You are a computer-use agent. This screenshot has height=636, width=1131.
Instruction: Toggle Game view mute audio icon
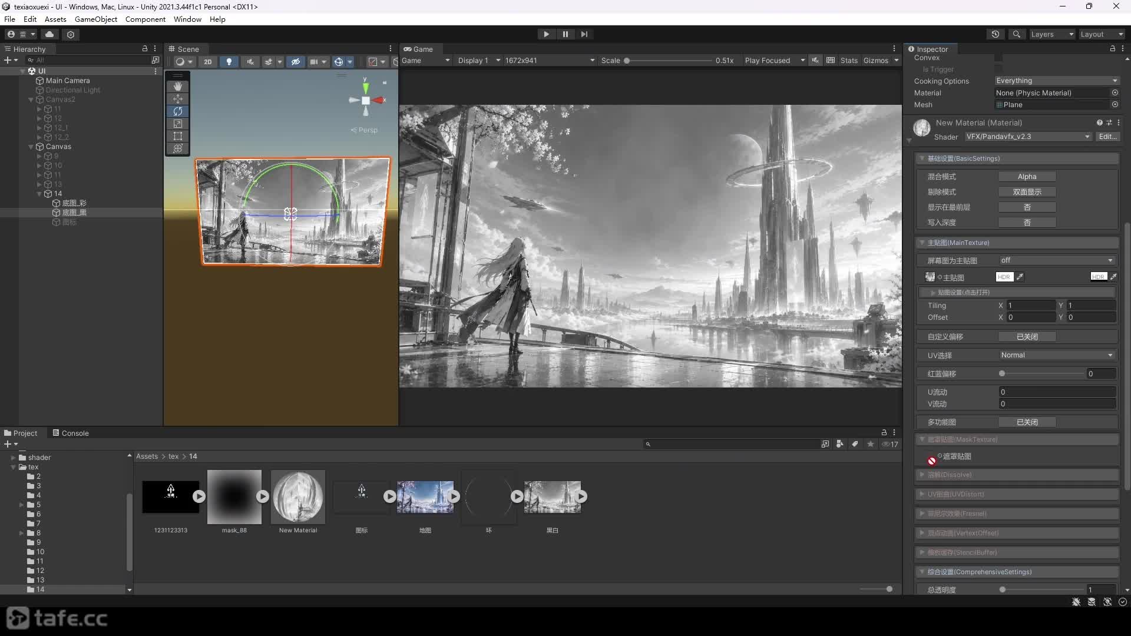815,60
